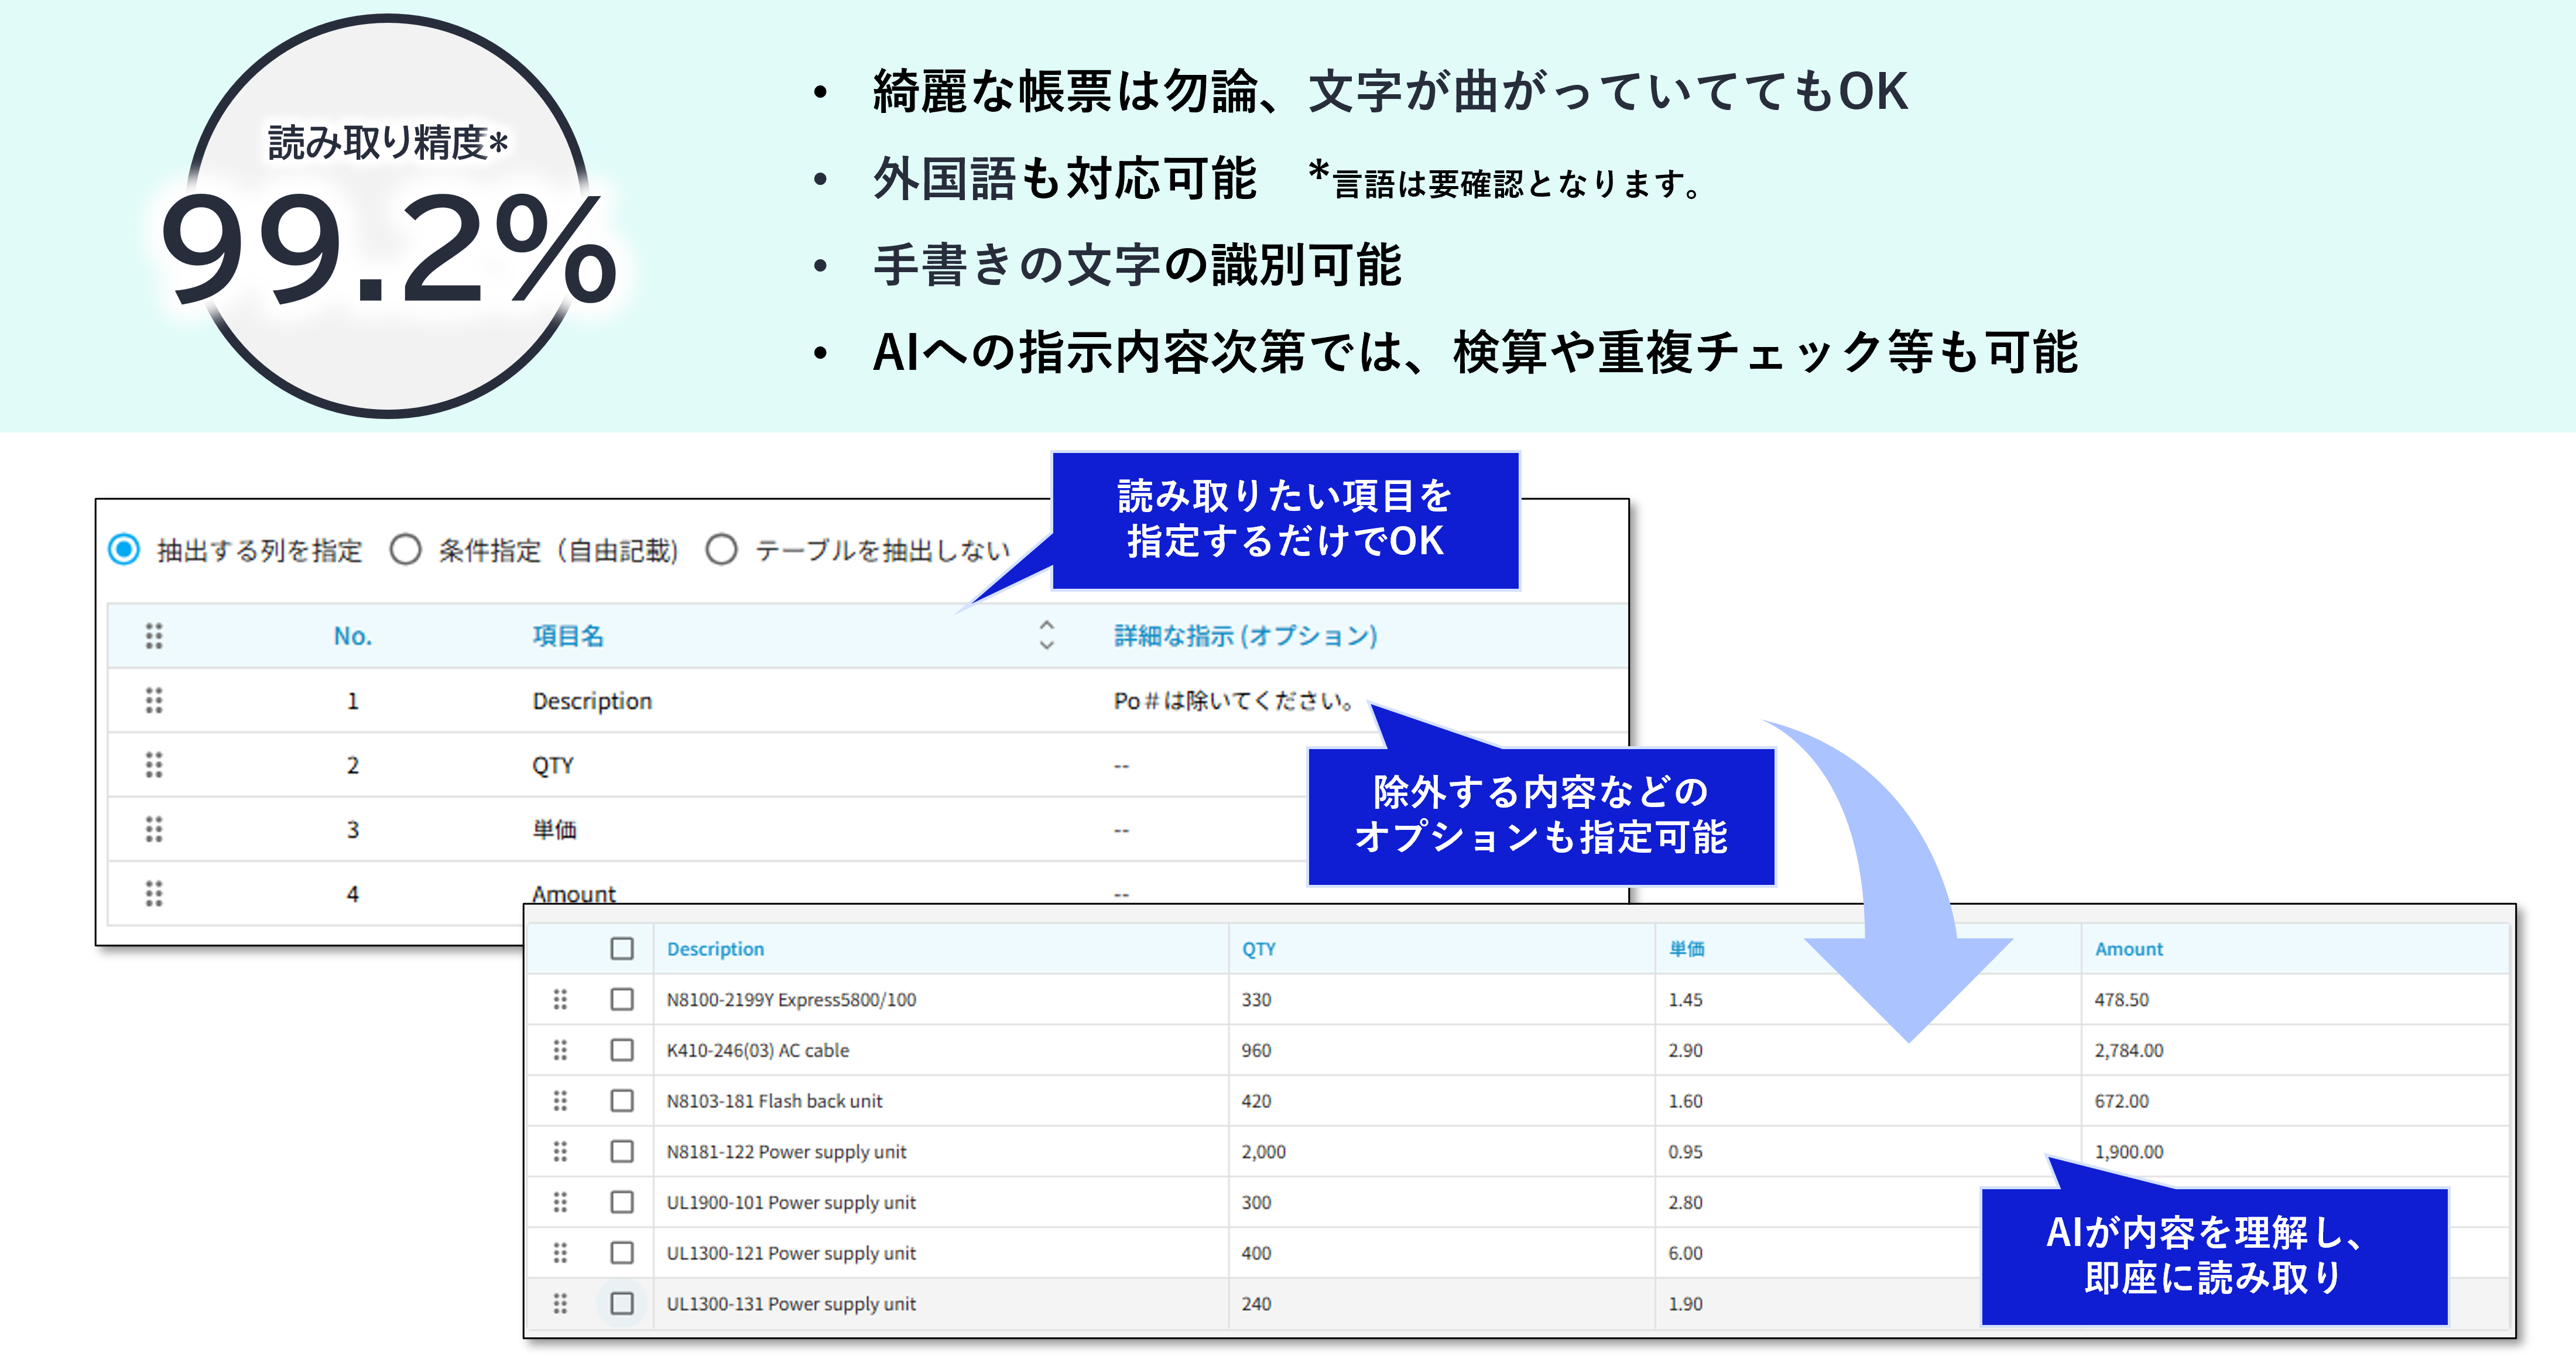Select the テーブルを抽出しない radio option
The height and width of the screenshot is (1356, 2576).
(721, 549)
